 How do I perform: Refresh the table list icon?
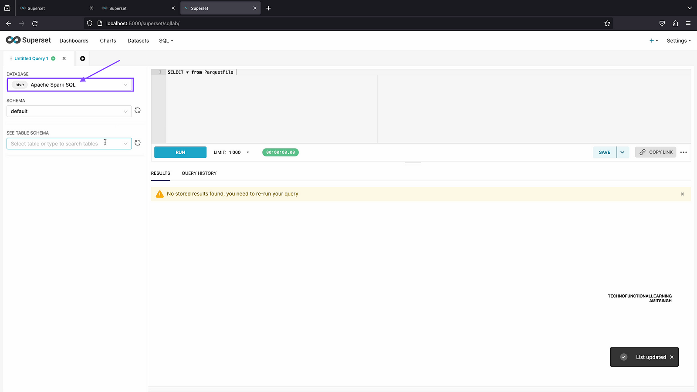pos(138,143)
